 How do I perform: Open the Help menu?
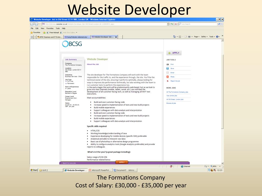tap(64, 28)
